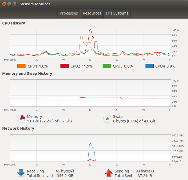Click the Memory and Swap History graph
The height and width of the screenshot is (180, 188).
click(90, 93)
